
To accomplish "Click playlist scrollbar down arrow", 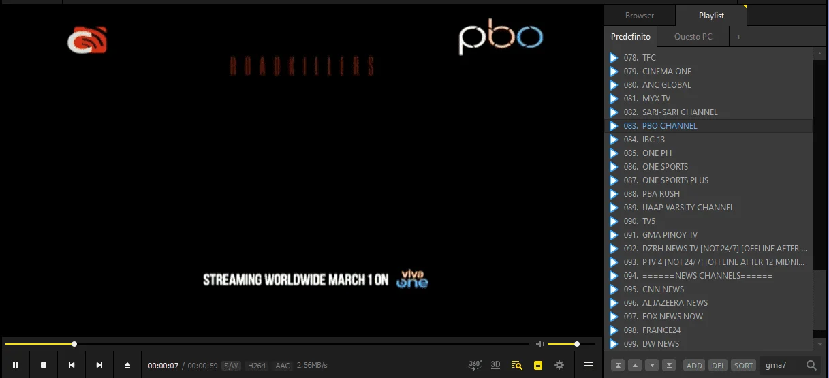I will click(819, 345).
